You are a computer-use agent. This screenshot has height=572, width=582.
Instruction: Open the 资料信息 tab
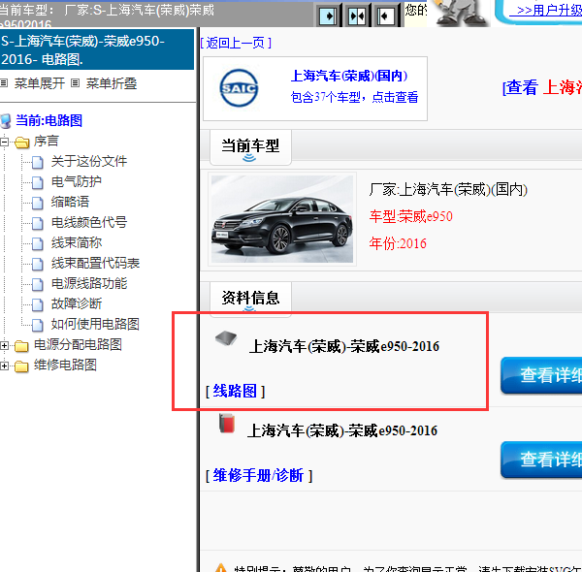[x=250, y=299]
